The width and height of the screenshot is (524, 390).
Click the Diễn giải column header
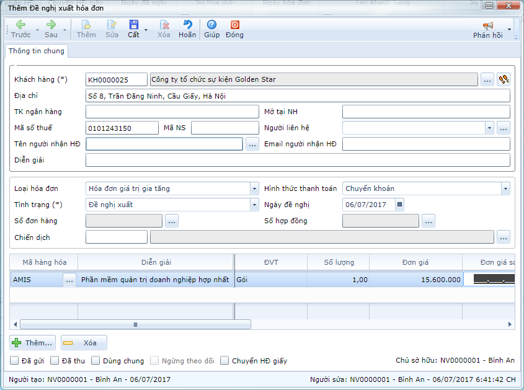coord(155,262)
